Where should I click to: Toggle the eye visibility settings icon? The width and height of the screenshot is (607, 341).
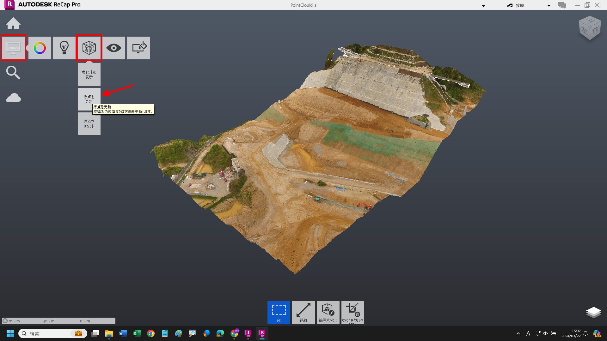point(113,48)
